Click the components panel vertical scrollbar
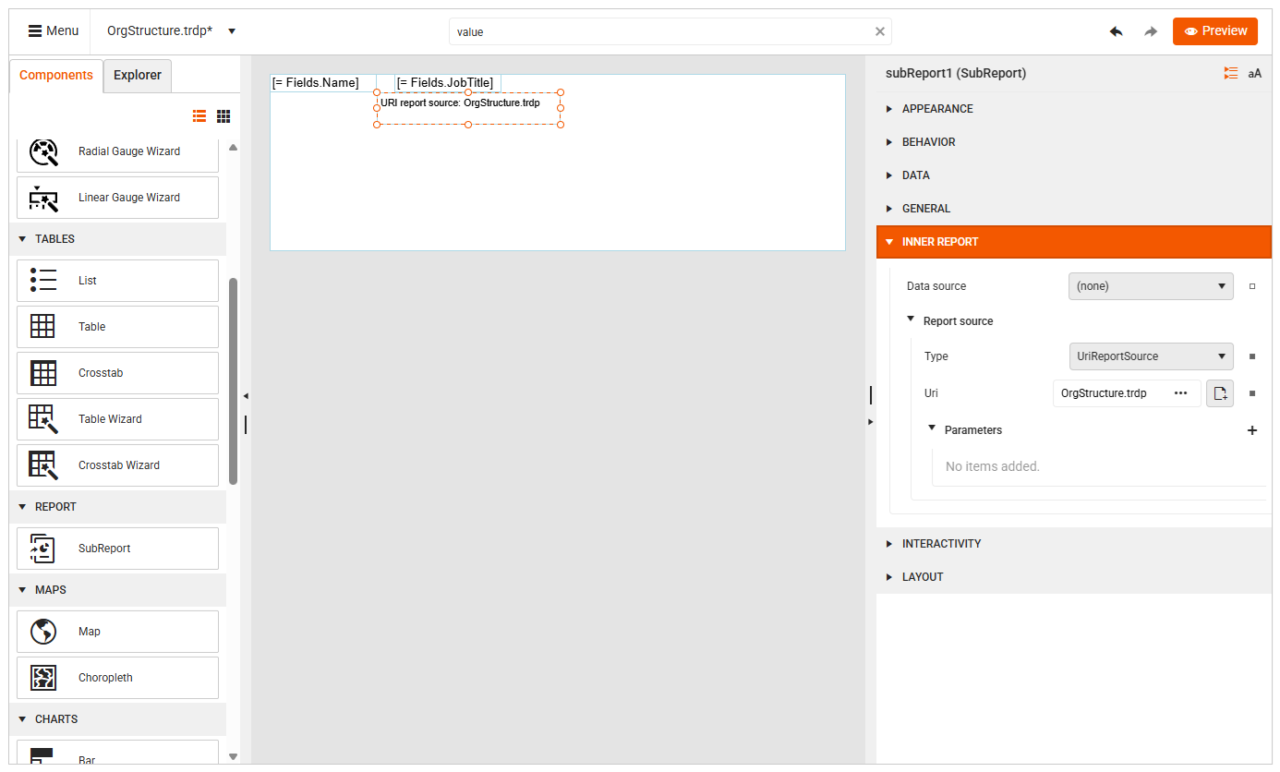 233,380
